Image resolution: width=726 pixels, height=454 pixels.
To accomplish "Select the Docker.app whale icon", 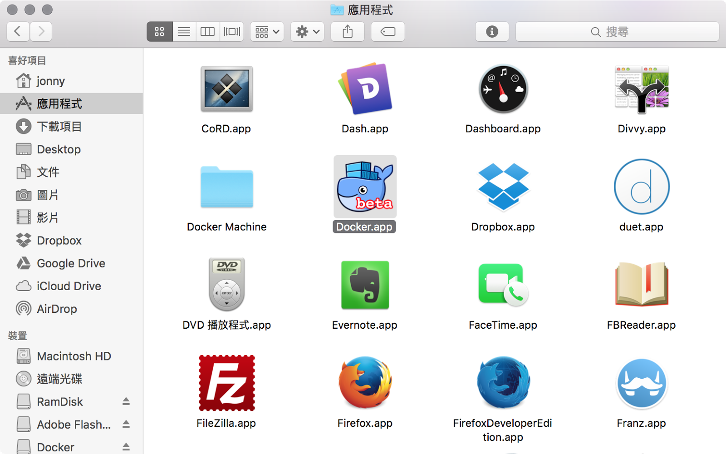I will click(x=365, y=187).
